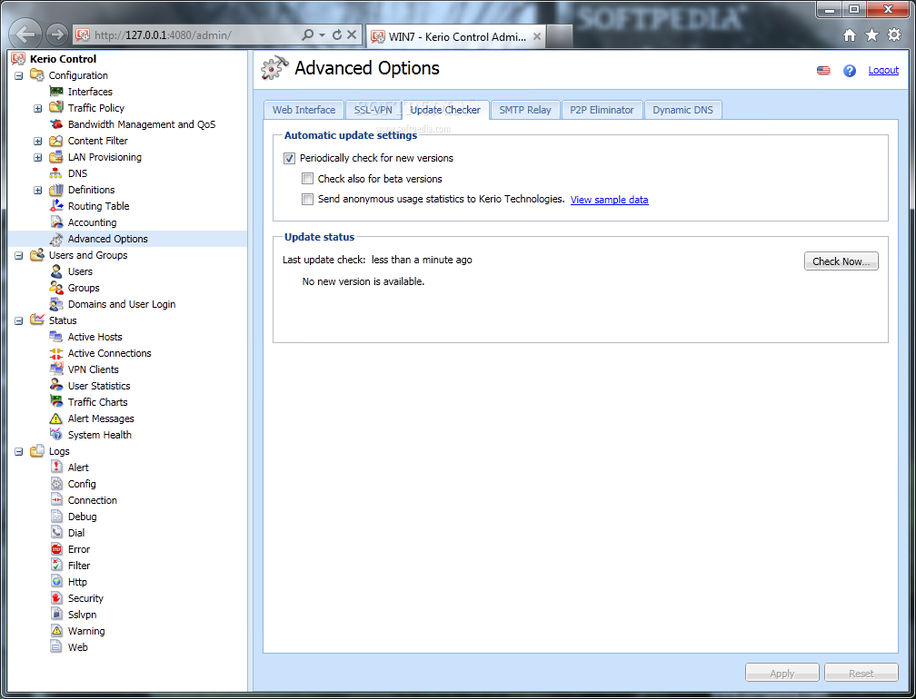Expand the Definitions node
Screen dimensions: 916x699
pos(37,191)
